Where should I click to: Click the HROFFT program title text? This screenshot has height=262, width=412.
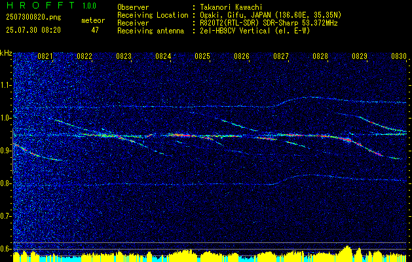point(41,5)
